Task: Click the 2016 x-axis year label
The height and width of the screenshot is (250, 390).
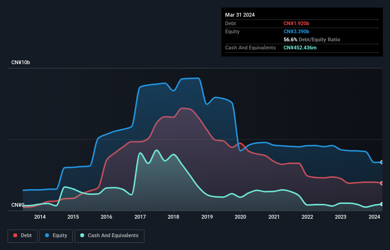Action: (x=106, y=217)
